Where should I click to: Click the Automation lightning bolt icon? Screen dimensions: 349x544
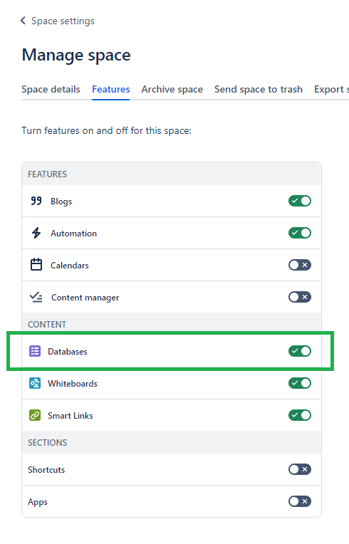tap(36, 233)
